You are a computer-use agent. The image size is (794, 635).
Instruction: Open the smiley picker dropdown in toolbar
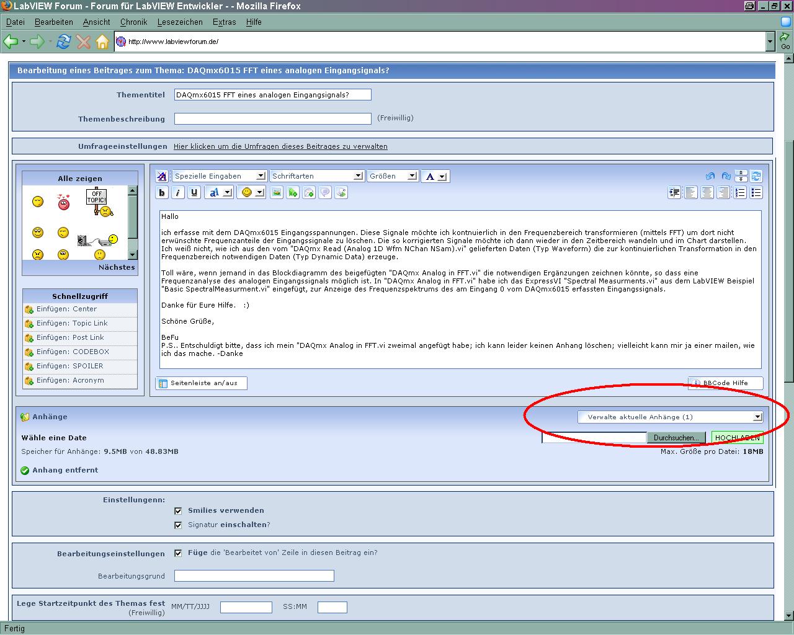(x=252, y=193)
